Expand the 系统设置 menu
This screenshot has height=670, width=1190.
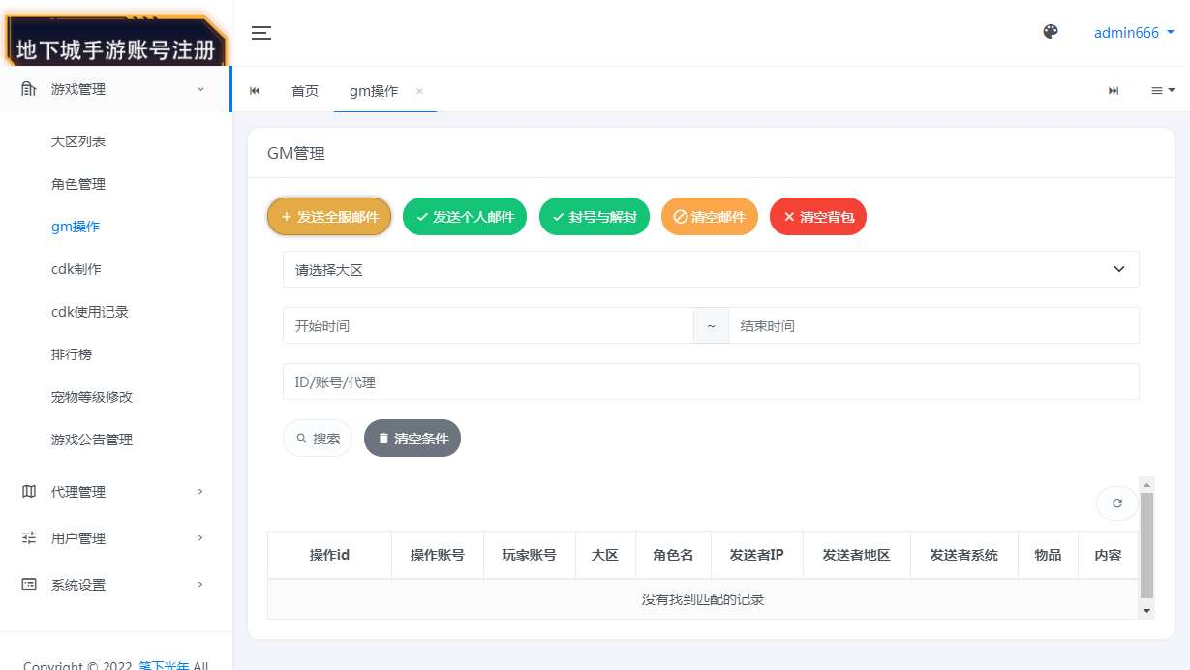[x=116, y=585]
